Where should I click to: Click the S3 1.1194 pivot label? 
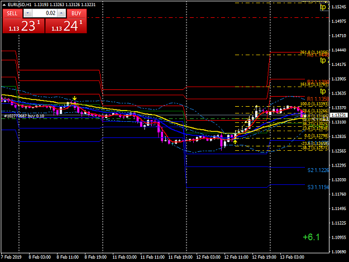(x=318, y=187)
